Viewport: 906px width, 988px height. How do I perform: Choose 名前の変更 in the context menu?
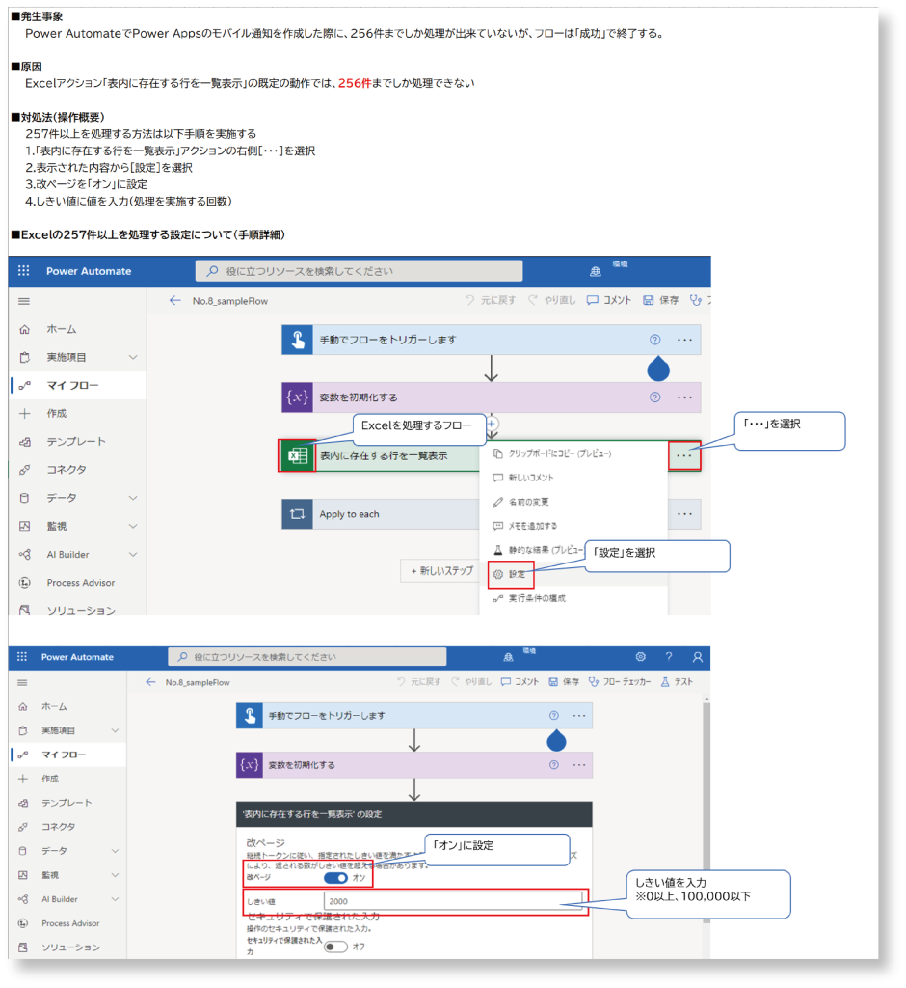[531, 502]
